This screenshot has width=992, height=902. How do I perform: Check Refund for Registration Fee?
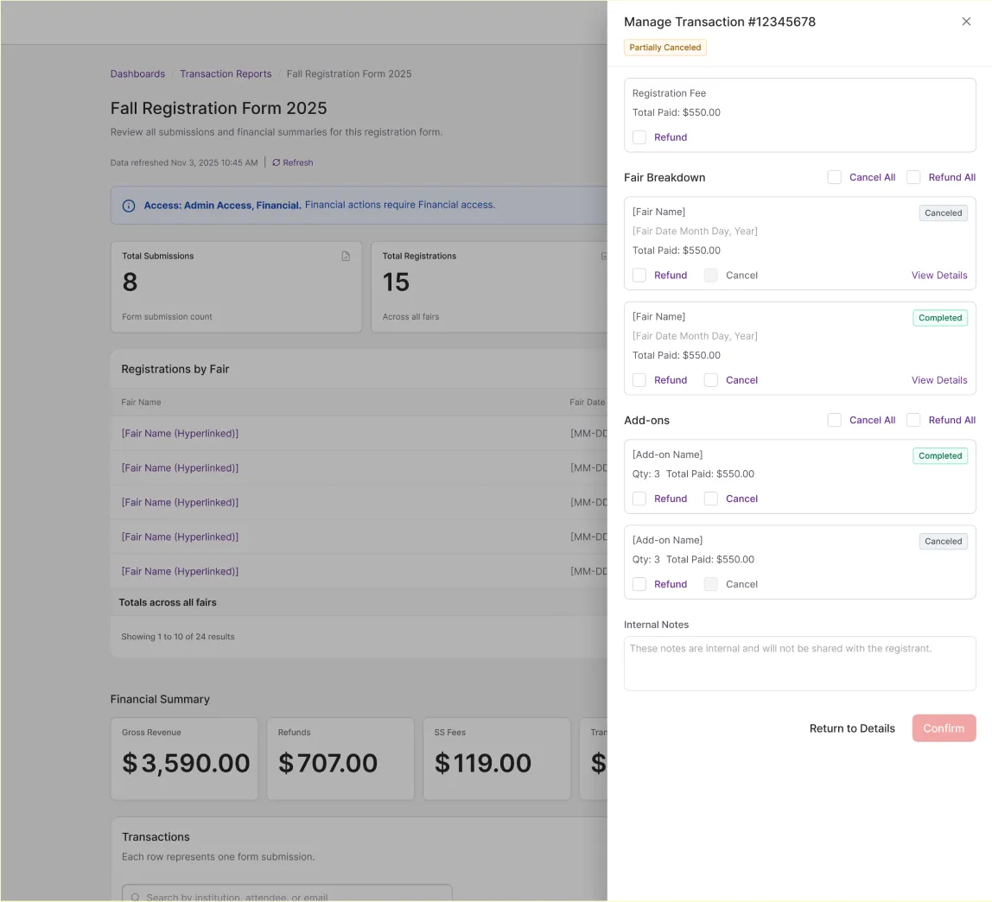pyautogui.click(x=639, y=137)
